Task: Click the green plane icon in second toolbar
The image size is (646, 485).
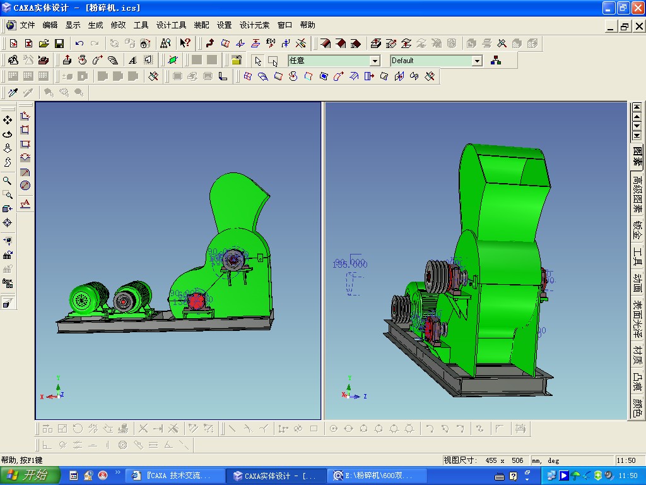Action: coord(173,61)
